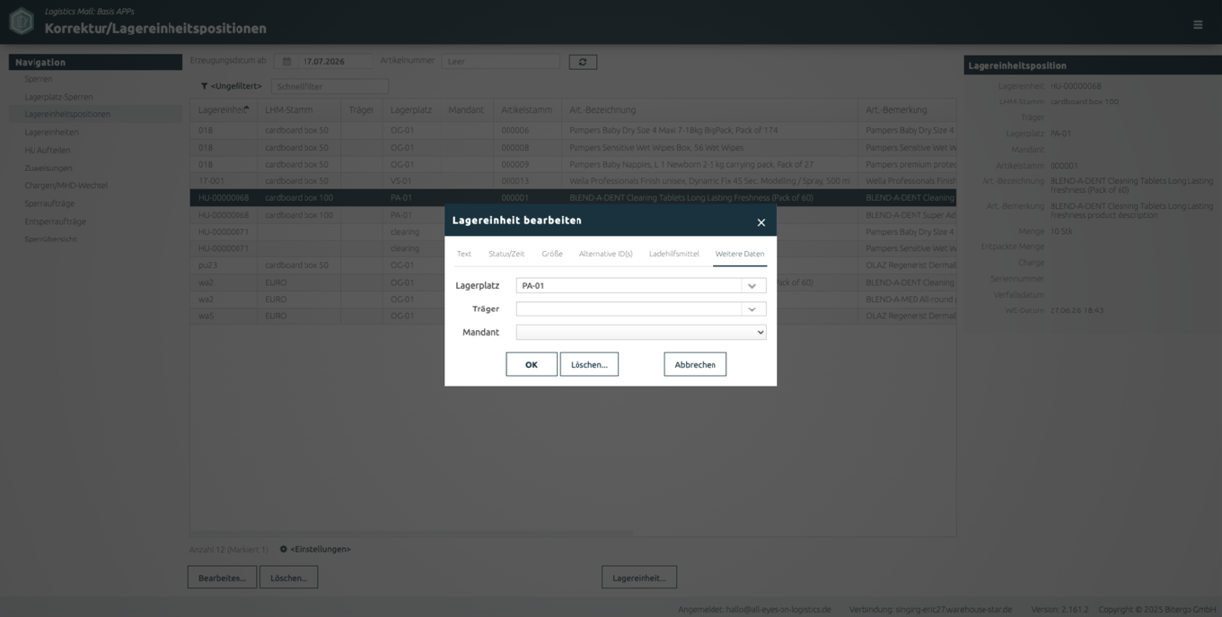Click Löschen... in the dialog
The image size is (1222, 617).
(589, 364)
